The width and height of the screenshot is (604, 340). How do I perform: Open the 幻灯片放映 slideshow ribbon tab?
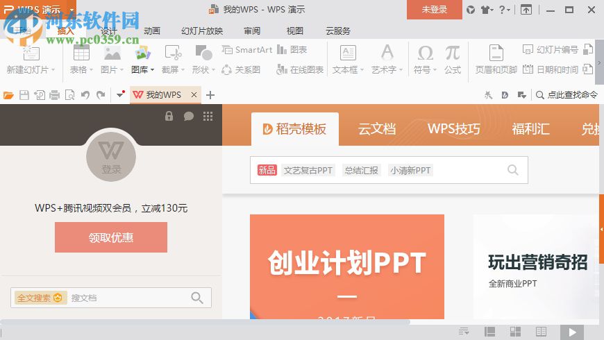pyautogui.click(x=202, y=31)
